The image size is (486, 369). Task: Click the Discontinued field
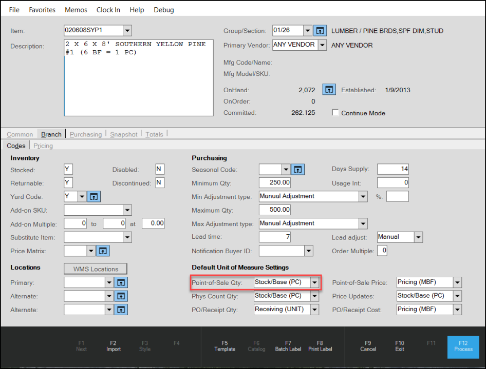click(160, 183)
